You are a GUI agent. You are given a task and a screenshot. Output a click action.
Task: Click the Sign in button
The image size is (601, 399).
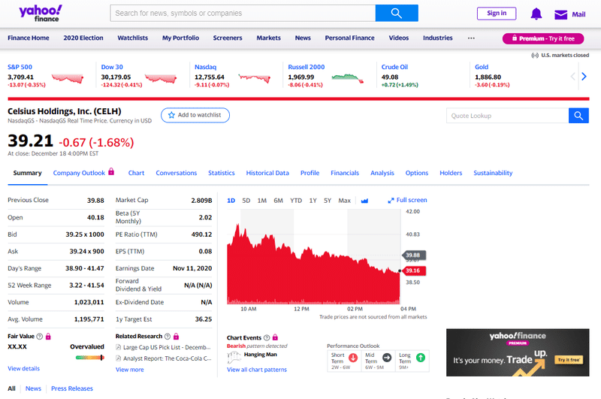497,14
